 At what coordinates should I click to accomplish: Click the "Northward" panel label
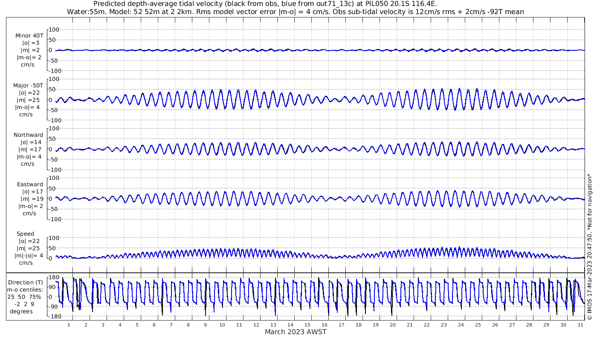coord(28,135)
